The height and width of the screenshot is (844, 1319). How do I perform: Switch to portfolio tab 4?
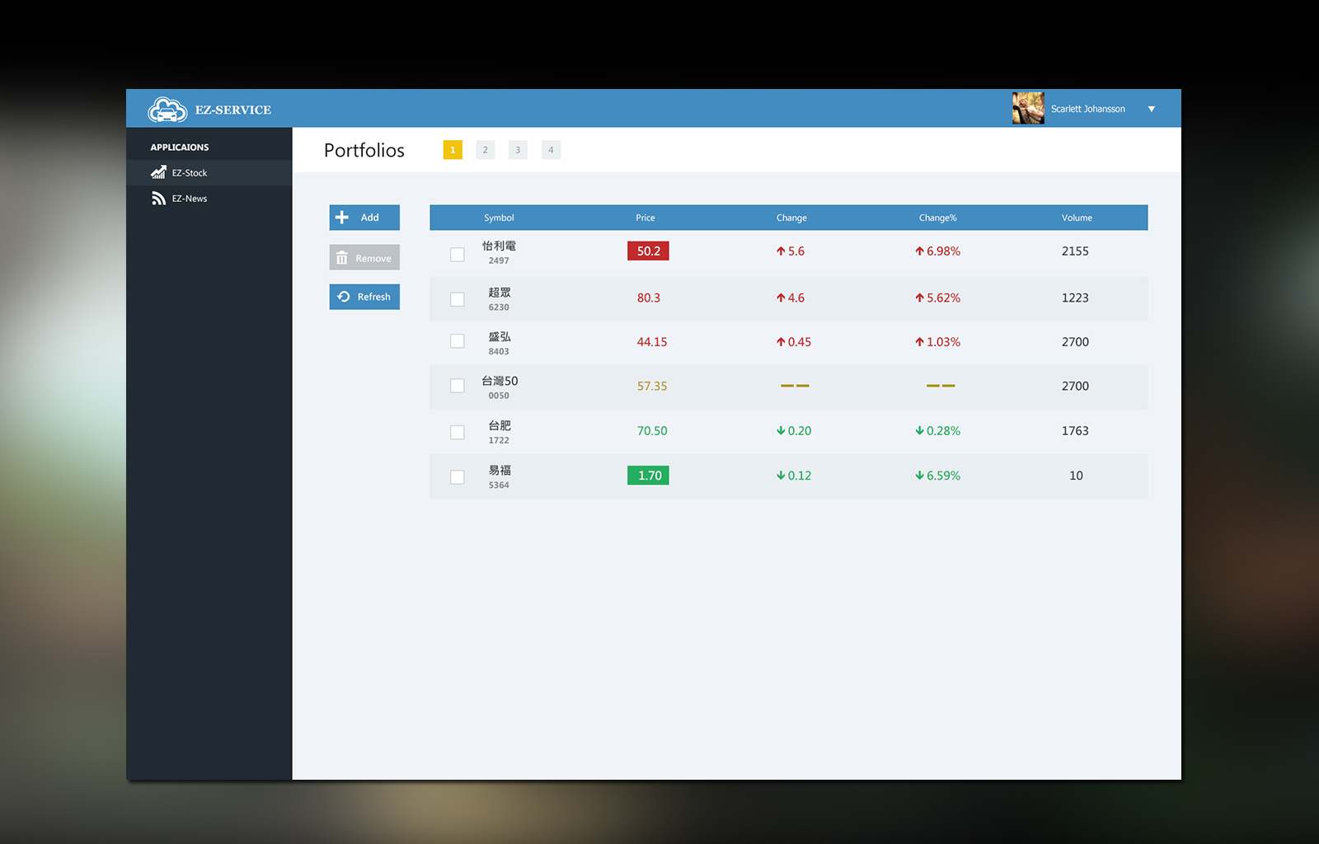[551, 150]
